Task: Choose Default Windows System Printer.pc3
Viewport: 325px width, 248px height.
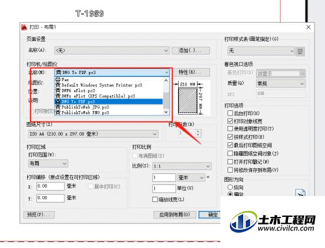Action: 109,85
